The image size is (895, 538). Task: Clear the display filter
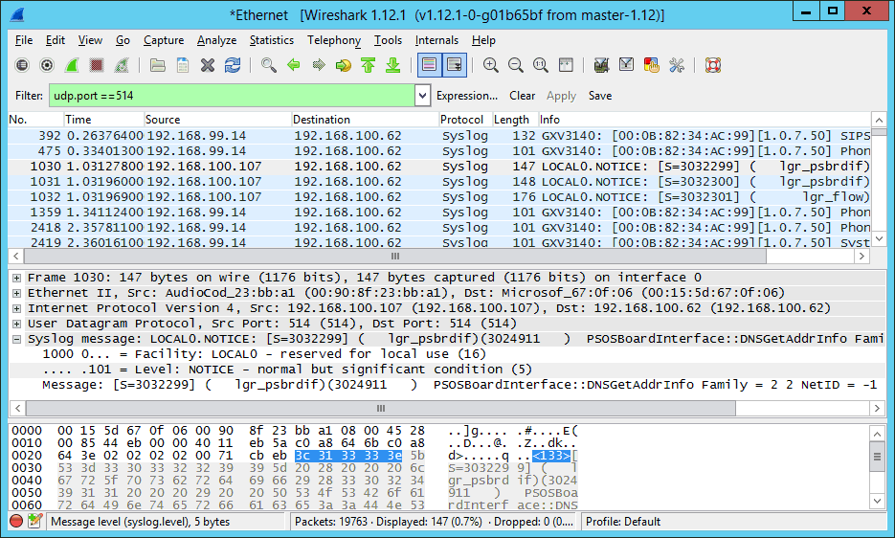click(x=523, y=96)
